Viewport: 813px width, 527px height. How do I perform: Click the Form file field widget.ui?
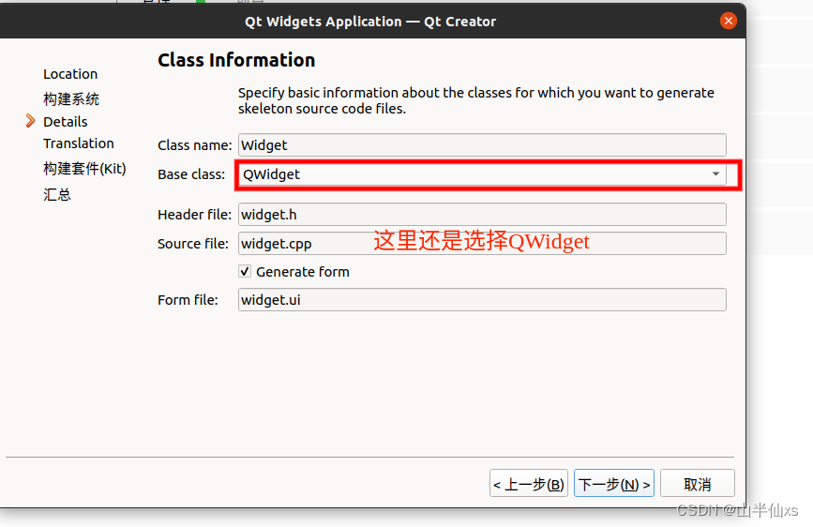click(482, 300)
